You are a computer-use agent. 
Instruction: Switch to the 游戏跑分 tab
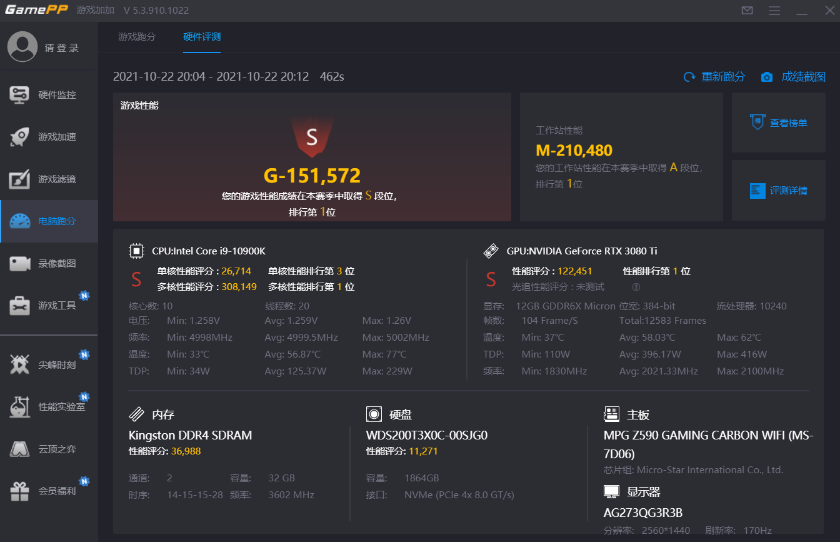pos(137,37)
